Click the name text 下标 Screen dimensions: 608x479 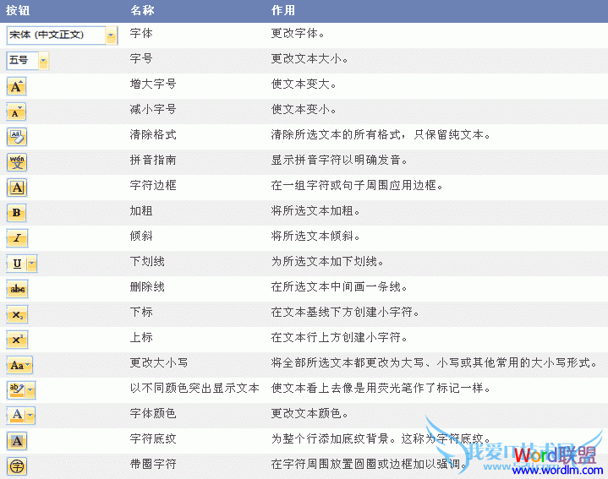pos(141,312)
